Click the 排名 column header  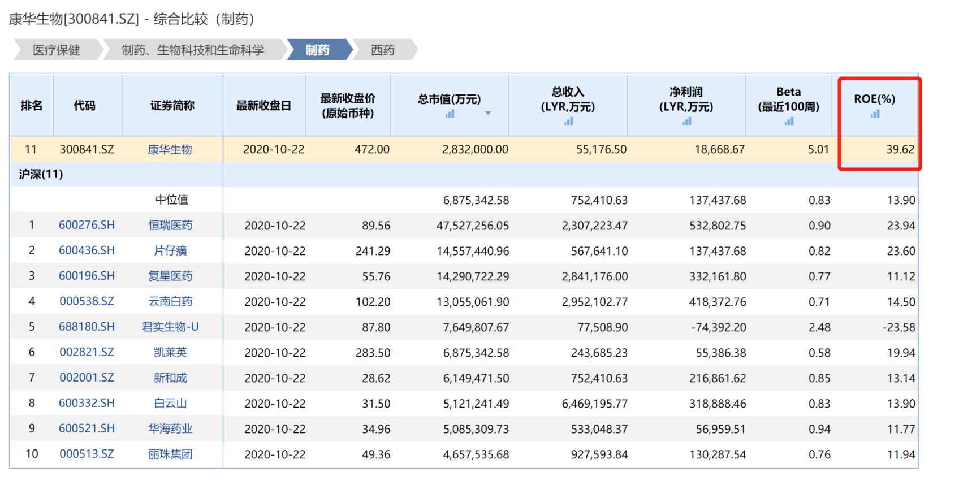32,105
